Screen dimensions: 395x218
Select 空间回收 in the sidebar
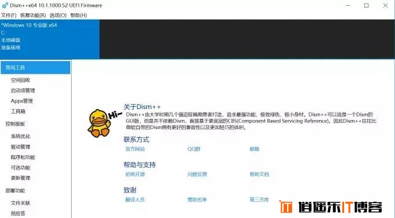(x=20, y=80)
